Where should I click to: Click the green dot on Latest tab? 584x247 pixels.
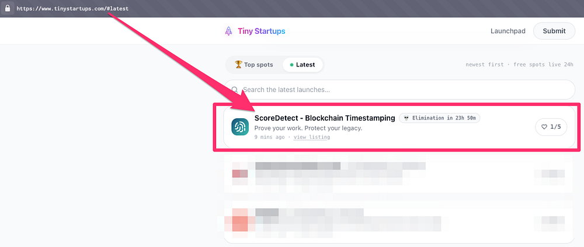(291, 65)
